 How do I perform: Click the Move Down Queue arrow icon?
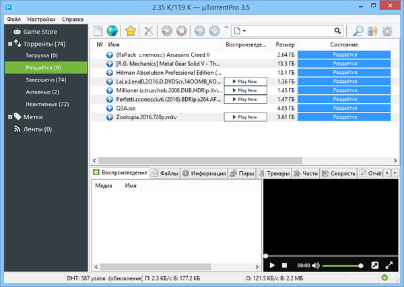[214, 31]
